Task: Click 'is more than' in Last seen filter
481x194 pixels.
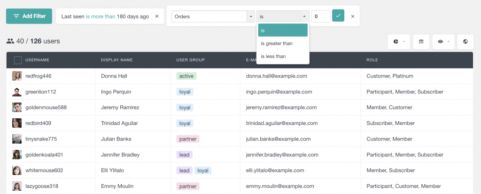Action: coord(101,16)
